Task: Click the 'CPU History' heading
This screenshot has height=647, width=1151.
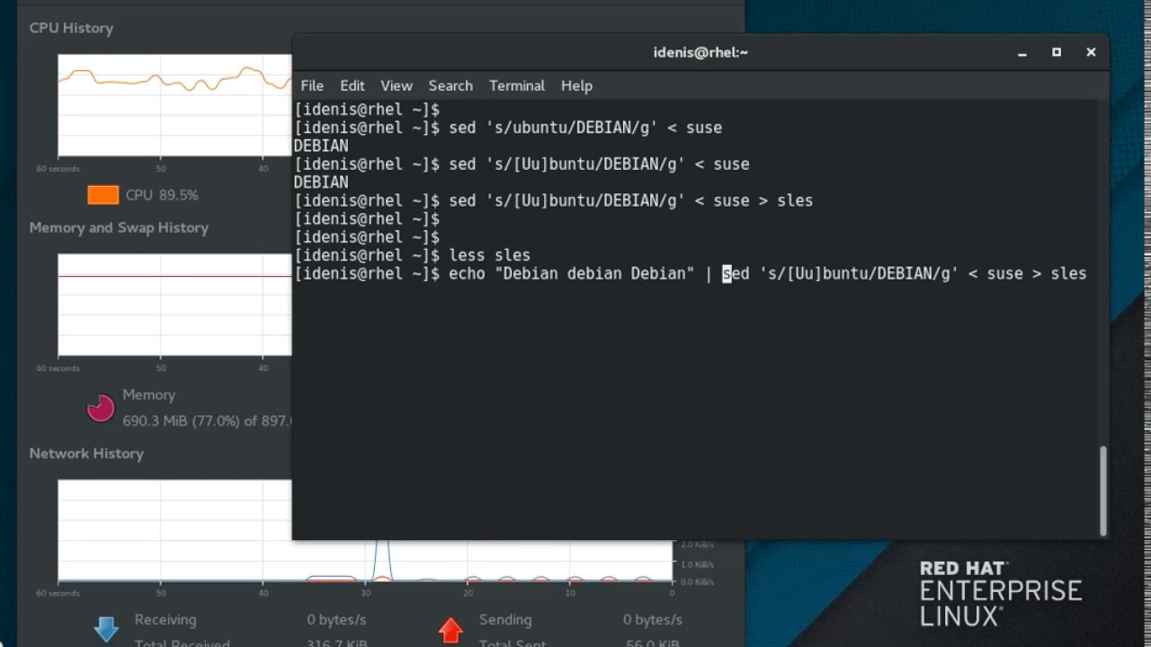Action: (x=71, y=28)
